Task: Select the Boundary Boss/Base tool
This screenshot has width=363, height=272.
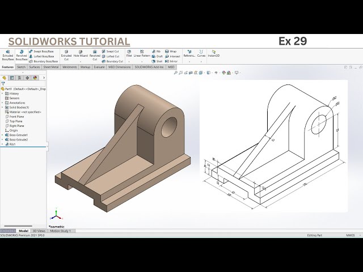Action: pyautogui.click(x=43, y=62)
